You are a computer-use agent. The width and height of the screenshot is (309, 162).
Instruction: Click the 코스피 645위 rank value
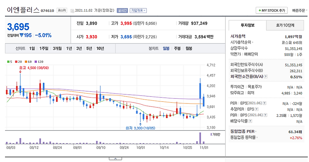pyautogui.click(x=292, y=42)
